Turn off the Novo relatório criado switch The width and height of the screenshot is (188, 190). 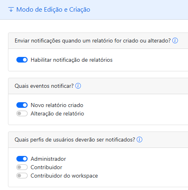(22, 105)
